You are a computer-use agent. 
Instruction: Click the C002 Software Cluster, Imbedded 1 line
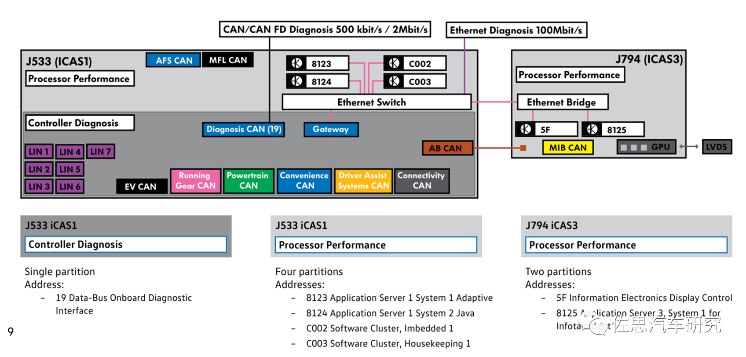(380, 328)
